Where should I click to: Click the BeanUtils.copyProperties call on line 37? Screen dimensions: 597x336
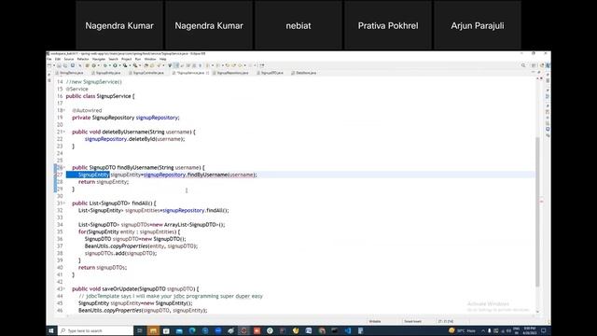tap(141, 246)
